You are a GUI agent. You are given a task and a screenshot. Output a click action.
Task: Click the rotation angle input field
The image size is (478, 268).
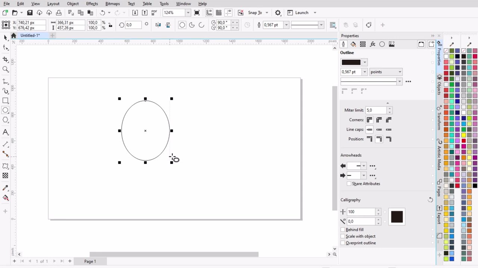[134, 25]
